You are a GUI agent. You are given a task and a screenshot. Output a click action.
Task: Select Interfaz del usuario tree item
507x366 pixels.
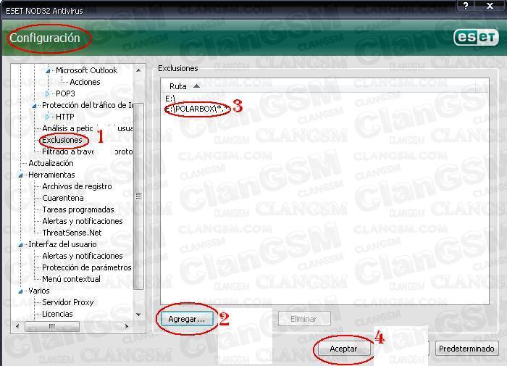point(62,245)
